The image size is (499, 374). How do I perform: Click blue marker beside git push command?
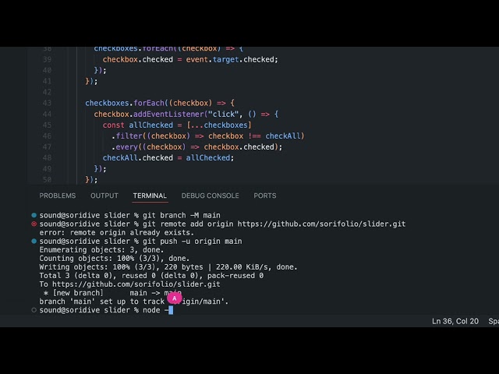tap(34, 242)
